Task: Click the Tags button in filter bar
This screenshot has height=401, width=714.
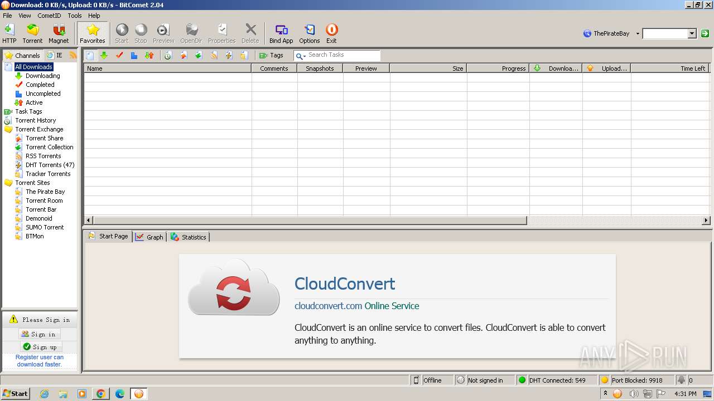Action: point(272,55)
